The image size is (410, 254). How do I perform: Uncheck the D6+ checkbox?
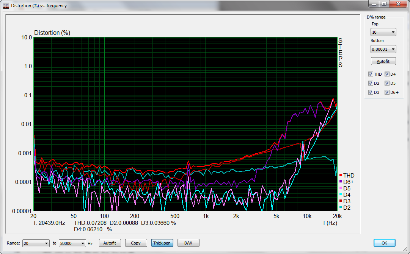[x=387, y=92]
